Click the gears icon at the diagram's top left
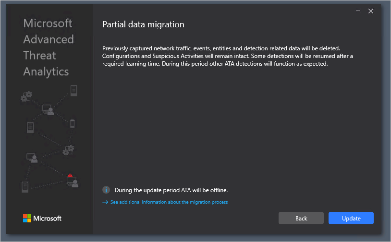The image size is (391, 242). pyautogui.click(x=26, y=96)
